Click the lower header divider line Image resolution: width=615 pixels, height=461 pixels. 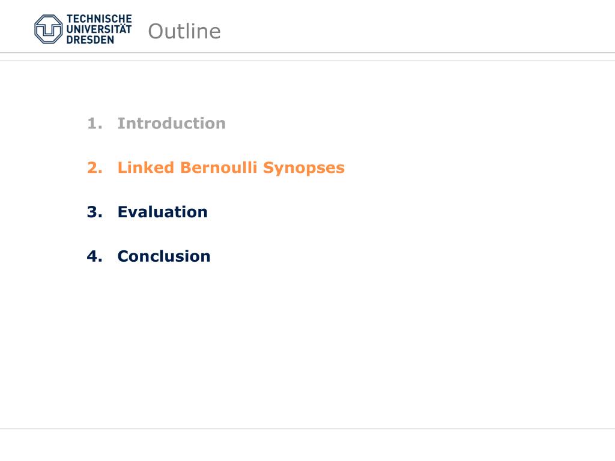[307, 61]
